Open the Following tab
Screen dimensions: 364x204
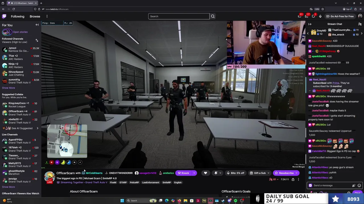pyautogui.click(x=18, y=16)
